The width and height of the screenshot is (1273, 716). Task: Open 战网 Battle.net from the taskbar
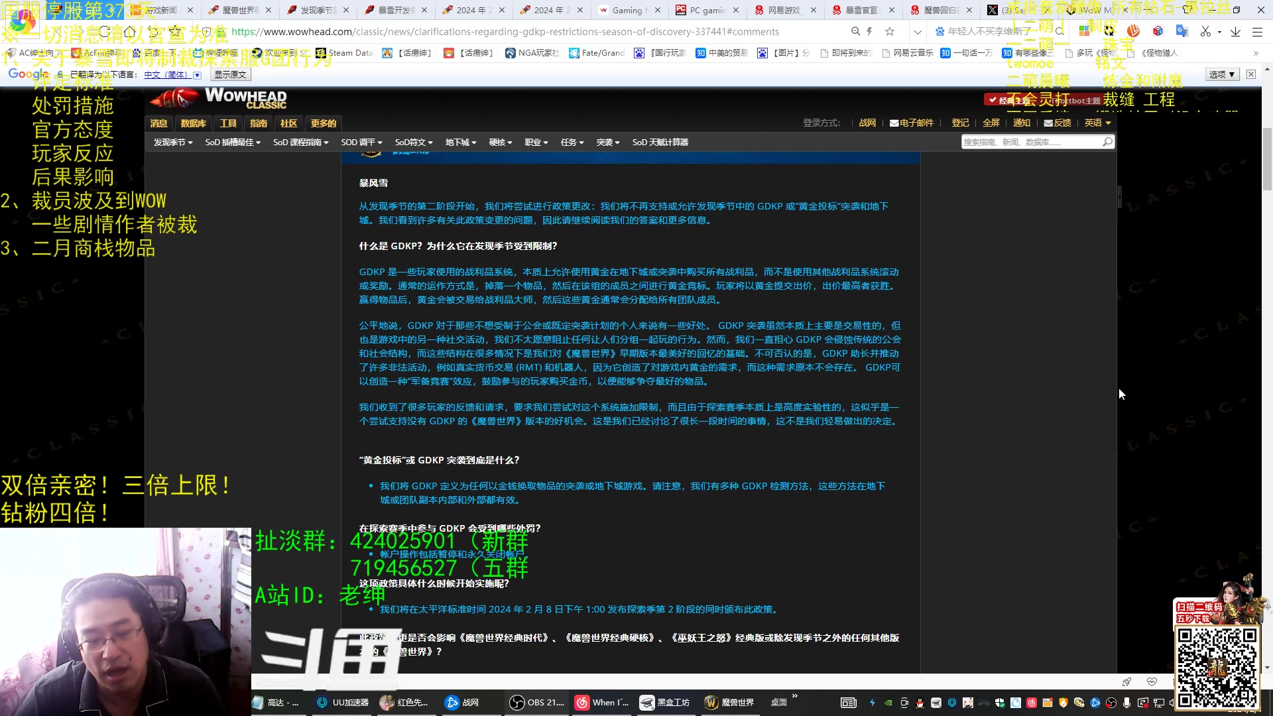pyautogui.click(x=462, y=703)
